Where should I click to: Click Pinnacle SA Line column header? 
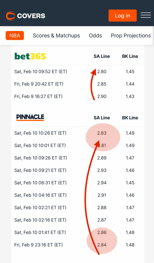tap(102, 118)
